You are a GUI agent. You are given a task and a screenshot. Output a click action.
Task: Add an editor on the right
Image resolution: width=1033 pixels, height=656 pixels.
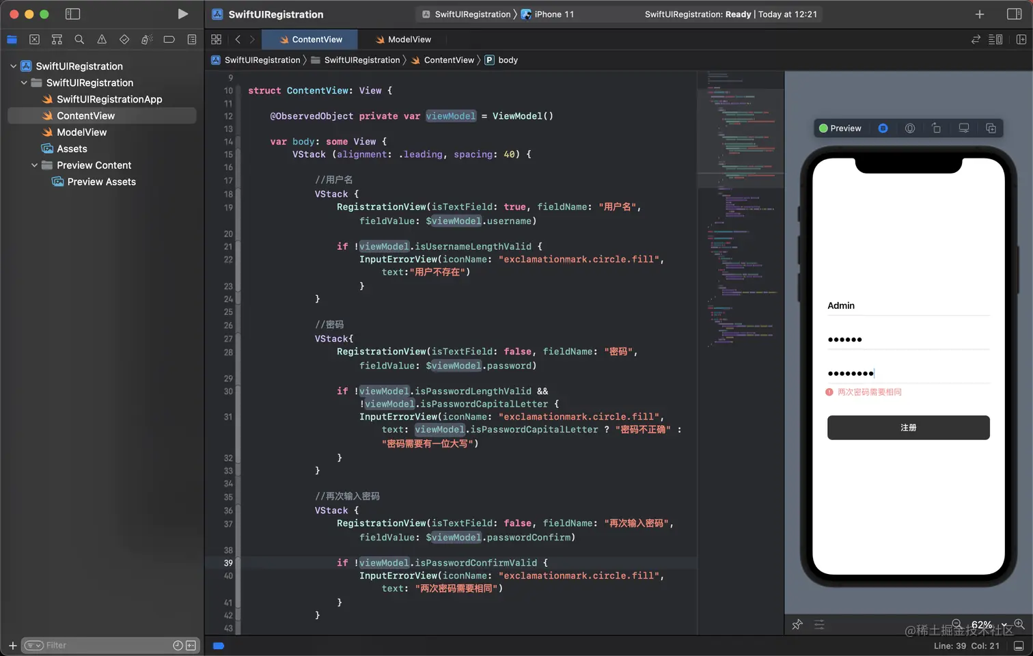(1021, 40)
